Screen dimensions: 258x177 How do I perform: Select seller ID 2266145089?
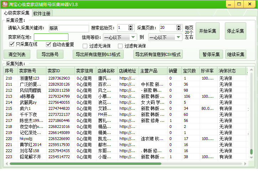click(x=59, y=133)
